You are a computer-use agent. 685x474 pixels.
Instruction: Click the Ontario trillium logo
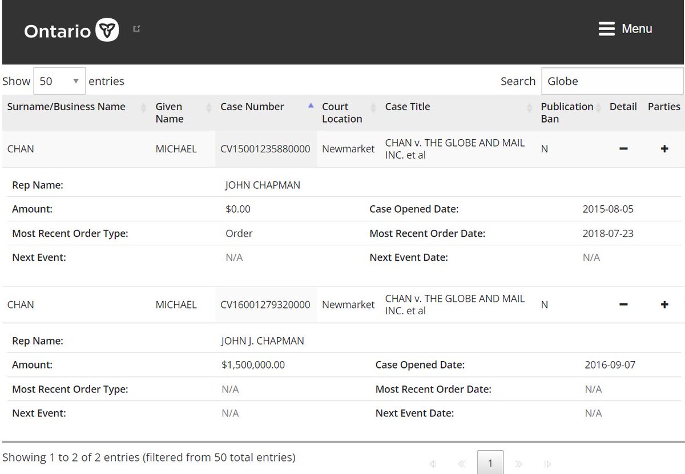107,30
